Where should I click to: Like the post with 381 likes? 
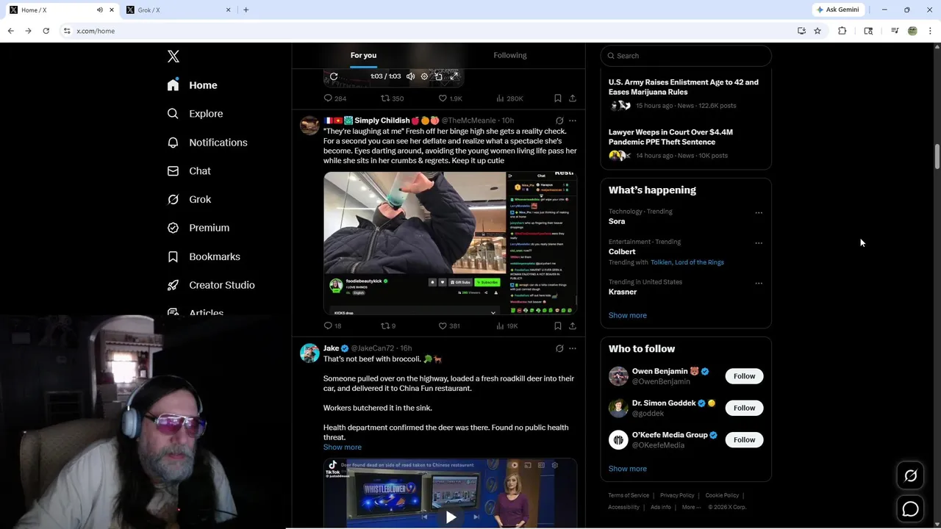pyautogui.click(x=449, y=326)
